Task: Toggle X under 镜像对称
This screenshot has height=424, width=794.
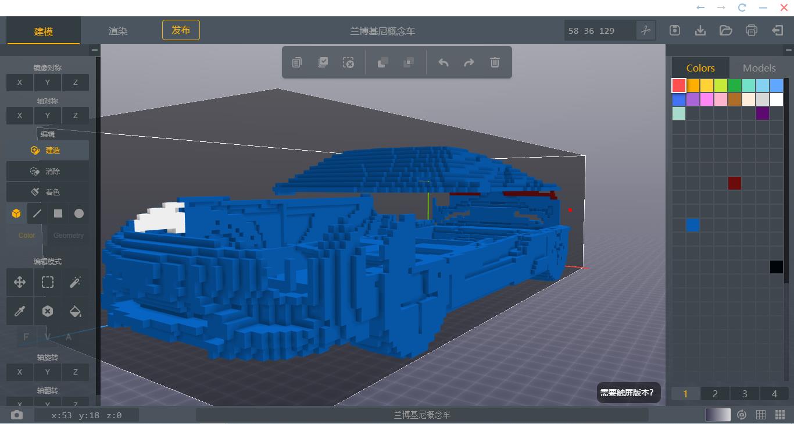Action: pos(20,83)
